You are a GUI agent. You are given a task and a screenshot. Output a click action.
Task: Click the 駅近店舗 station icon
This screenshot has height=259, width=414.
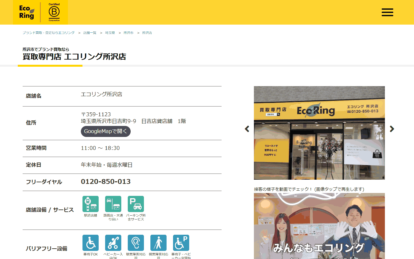[x=91, y=204]
